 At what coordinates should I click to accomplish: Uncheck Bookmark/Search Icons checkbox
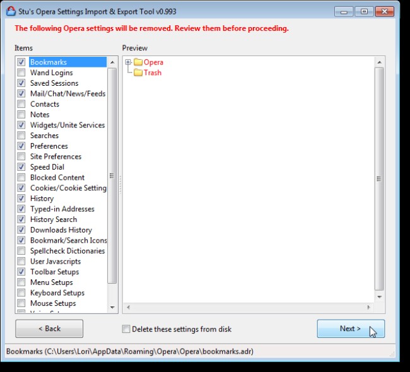pyautogui.click(x=21, y=240)
